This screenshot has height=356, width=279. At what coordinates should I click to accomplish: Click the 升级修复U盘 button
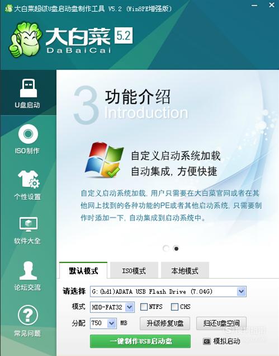point(165,323)
